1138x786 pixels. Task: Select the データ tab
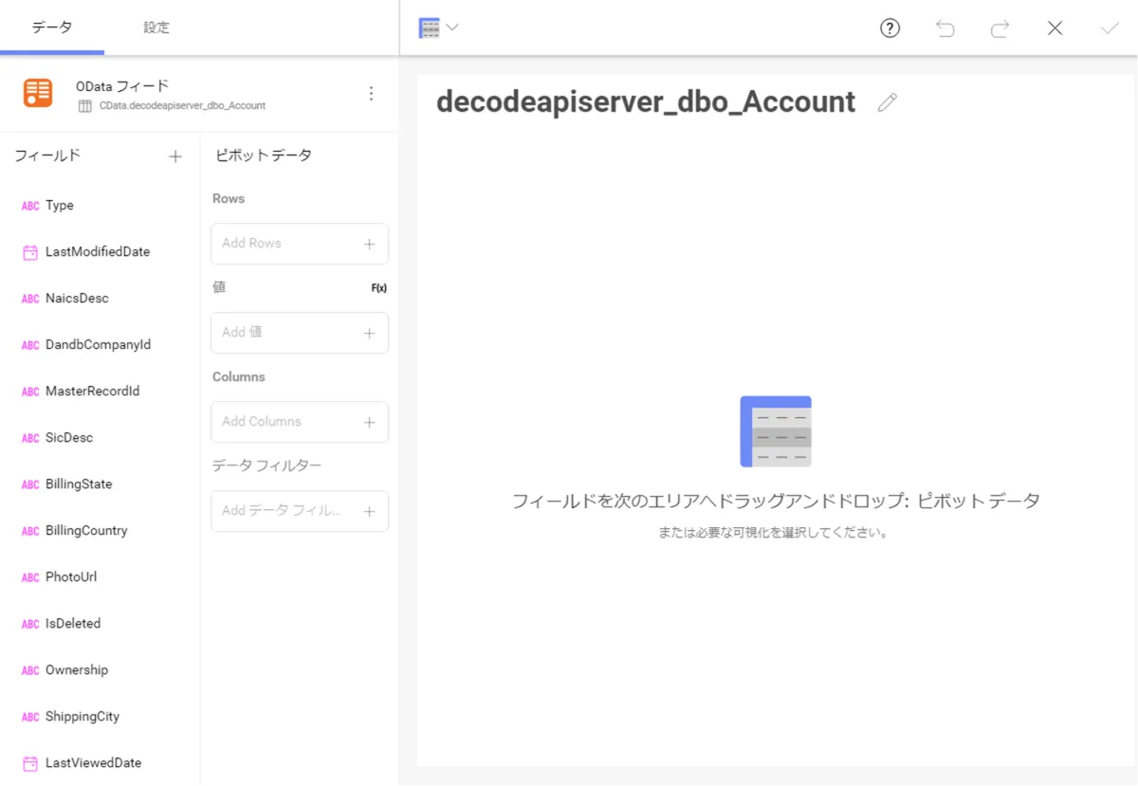click(52, 27)
